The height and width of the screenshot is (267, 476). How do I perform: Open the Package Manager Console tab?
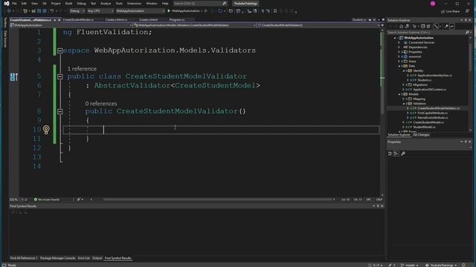pos(57,258)
